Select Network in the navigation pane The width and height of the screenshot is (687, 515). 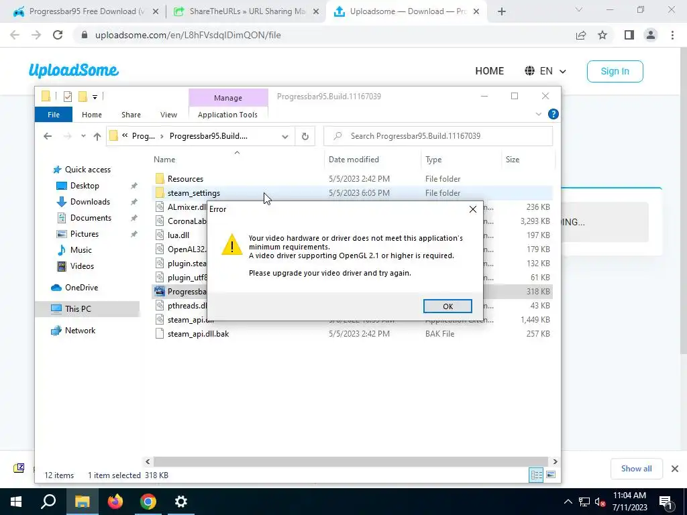(80, 331)
